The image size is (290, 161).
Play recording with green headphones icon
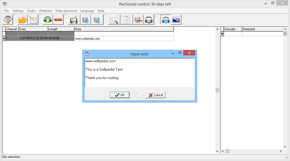point(48,19)
